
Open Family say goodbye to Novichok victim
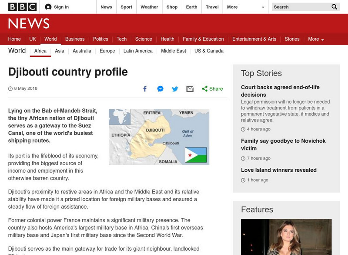tap(283, 144)
